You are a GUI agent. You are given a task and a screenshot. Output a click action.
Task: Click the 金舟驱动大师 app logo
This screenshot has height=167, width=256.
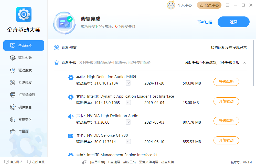(24, 14)
